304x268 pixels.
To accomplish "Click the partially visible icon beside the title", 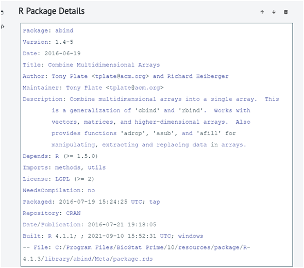I will [2, 12].
